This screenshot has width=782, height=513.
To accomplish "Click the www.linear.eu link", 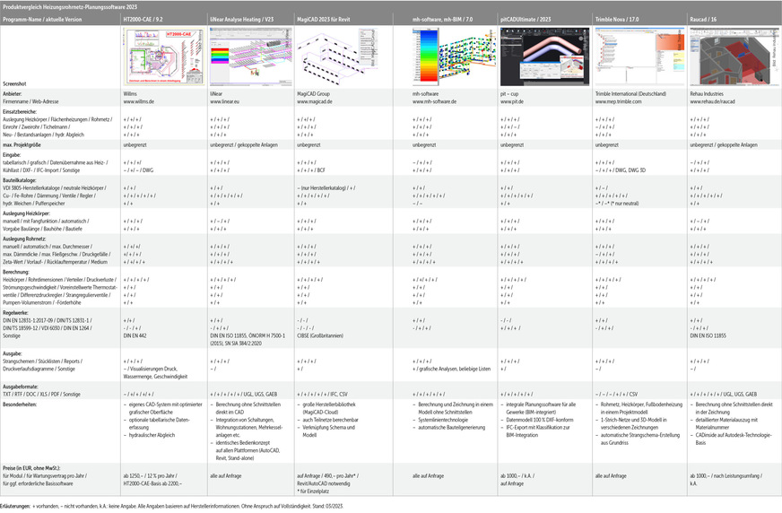I will pos(225,102).
